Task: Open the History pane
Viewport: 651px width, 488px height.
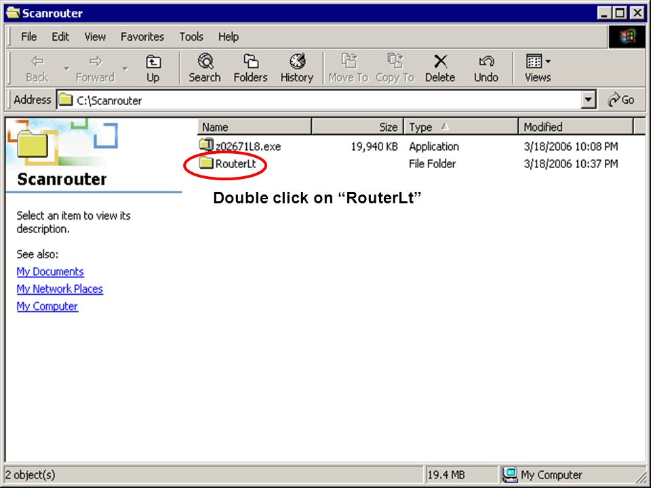Action: pos(296,68)
